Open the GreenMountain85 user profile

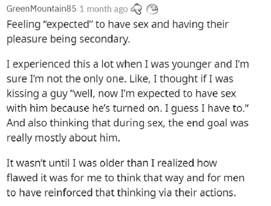(41, 9)
